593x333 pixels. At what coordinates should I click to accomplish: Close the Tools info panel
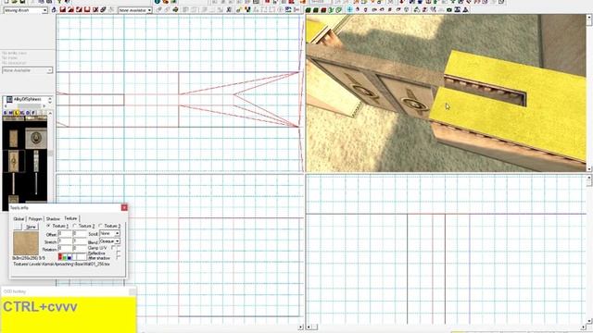[x=124, y=207]
